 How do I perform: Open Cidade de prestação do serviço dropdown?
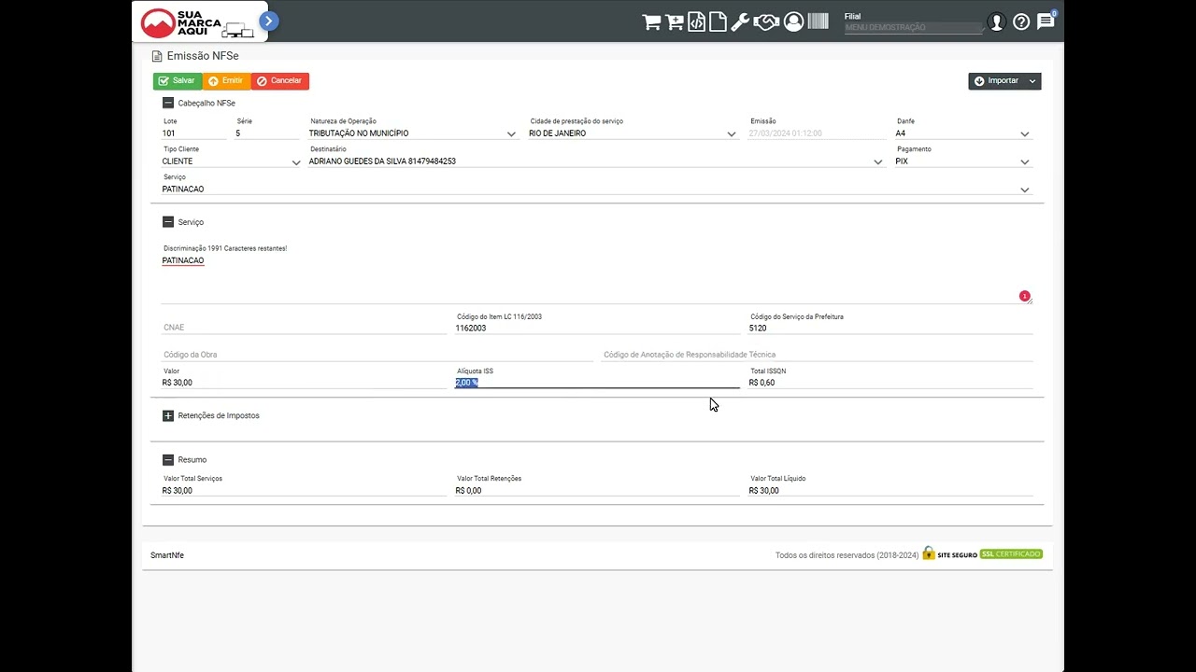633,133
